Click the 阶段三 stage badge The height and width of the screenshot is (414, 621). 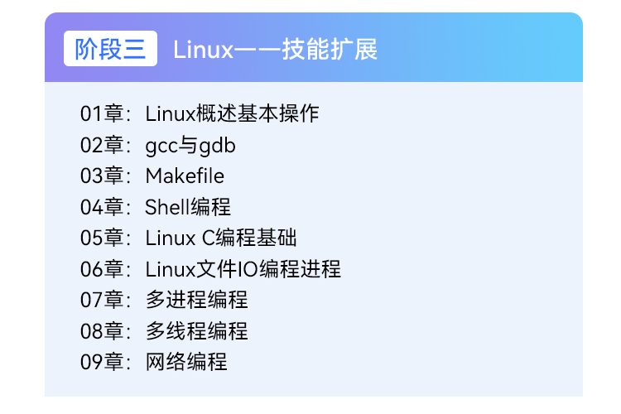[110, 48]
